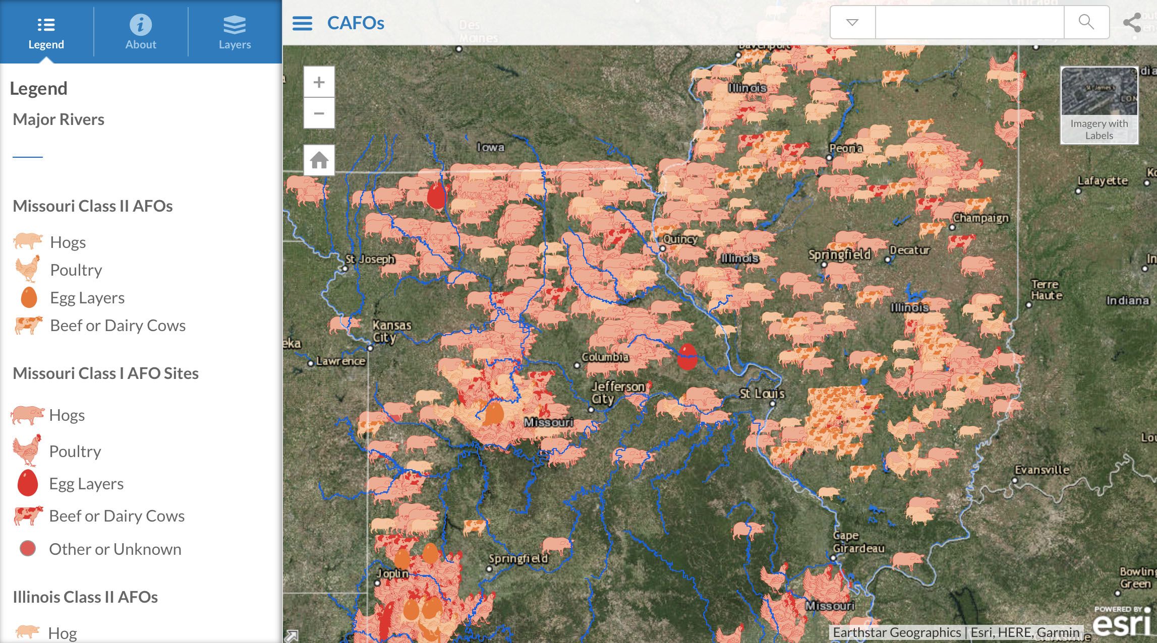Zoom in using the plus button

(x=319, y=81)
